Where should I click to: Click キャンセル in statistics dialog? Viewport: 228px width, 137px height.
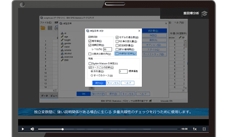tap(113, 83)
